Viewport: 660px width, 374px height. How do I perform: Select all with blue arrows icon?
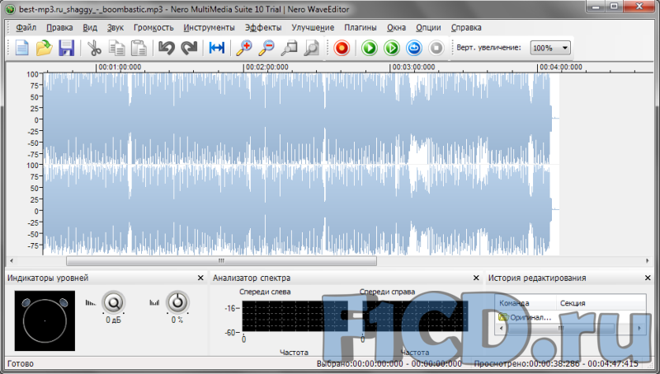(217, 48)
